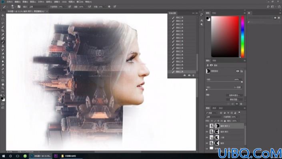
Task: Expand the brush flow dropdown arrow
Action: click(86, 7)
